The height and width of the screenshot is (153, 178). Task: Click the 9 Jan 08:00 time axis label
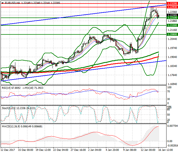click(x=130, y=150)
